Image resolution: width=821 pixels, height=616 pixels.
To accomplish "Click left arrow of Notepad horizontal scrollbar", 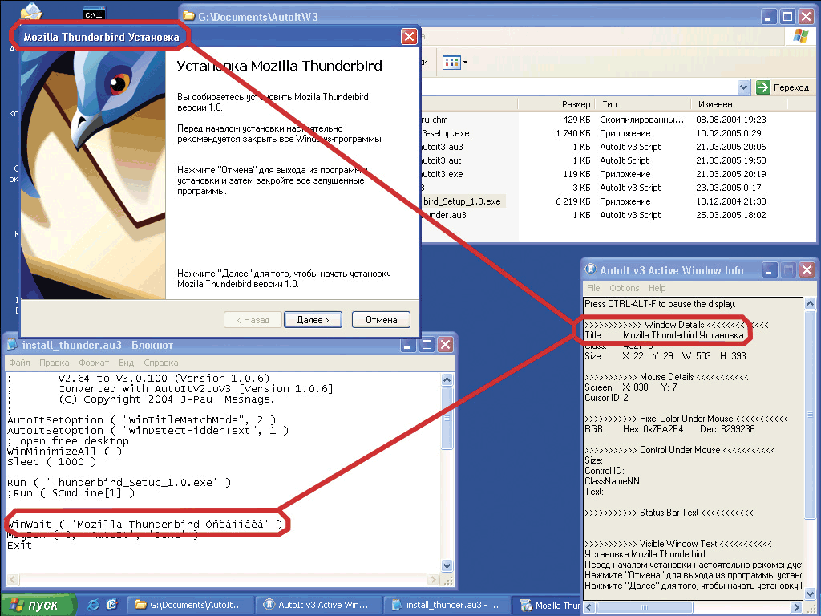I will tap(13, 579).
